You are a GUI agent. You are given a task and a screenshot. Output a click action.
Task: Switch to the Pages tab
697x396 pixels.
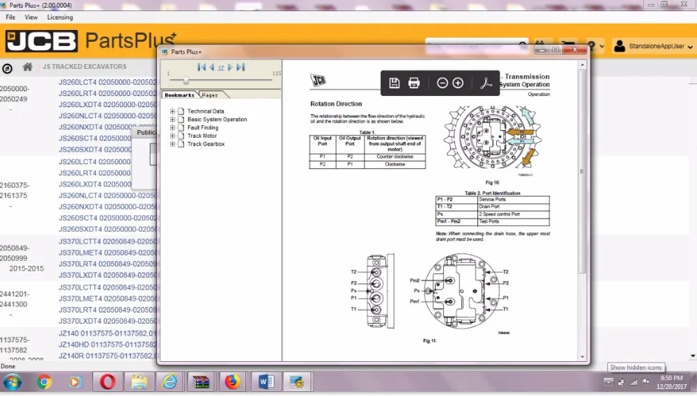pos(210,95)
